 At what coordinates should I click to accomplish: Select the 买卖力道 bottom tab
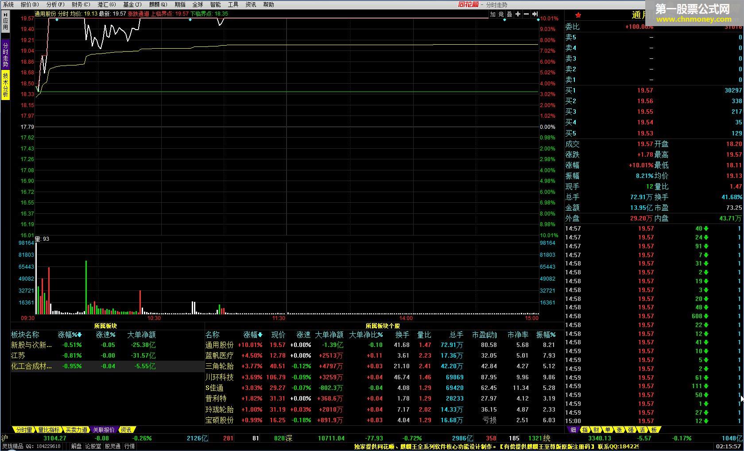[76, 430]
